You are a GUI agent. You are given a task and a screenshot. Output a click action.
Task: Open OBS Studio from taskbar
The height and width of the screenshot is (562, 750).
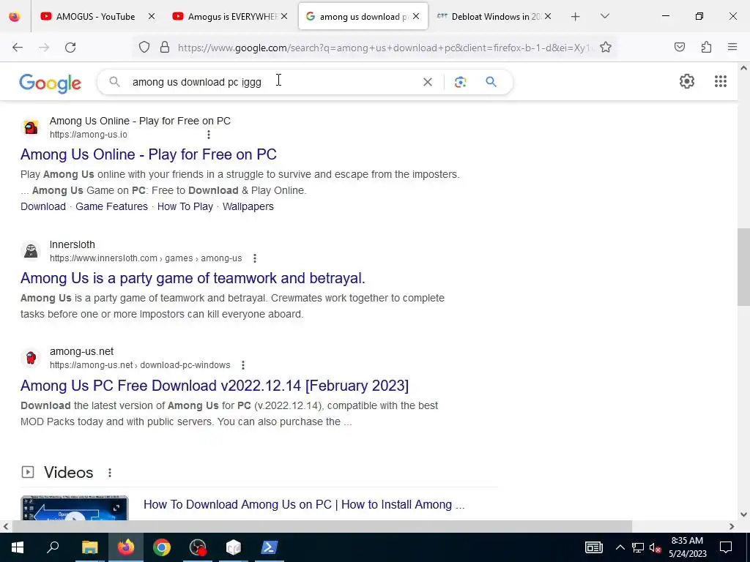[198, 547]
